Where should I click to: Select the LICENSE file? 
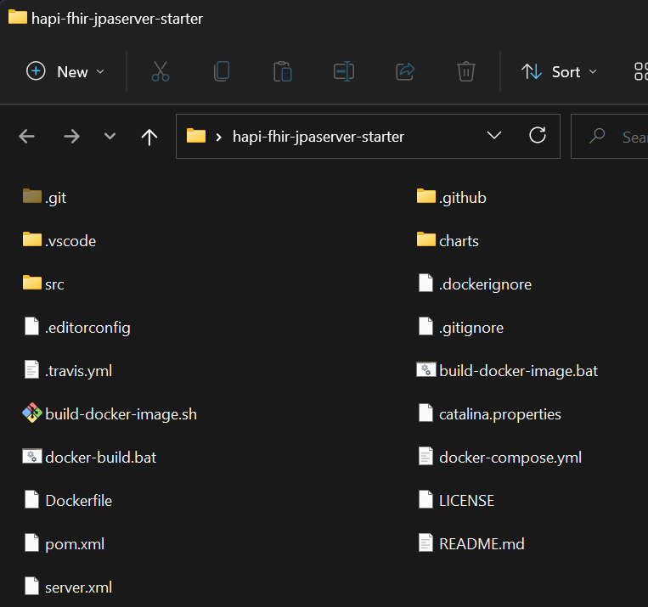(456, 501)
